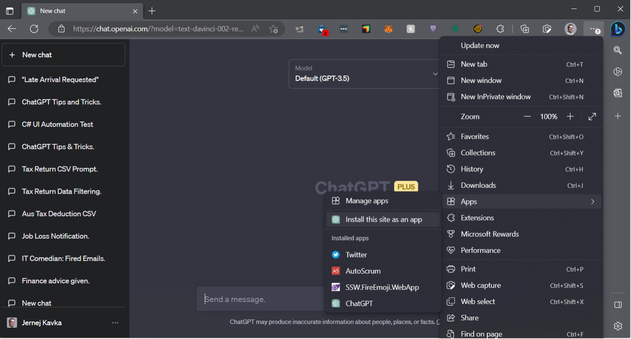
Task: Click Update now in the menu
Action: point(480,45)
